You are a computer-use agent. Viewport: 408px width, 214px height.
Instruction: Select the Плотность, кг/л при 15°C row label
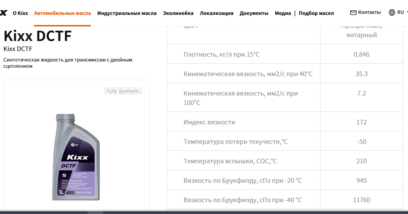click(222, 54)
